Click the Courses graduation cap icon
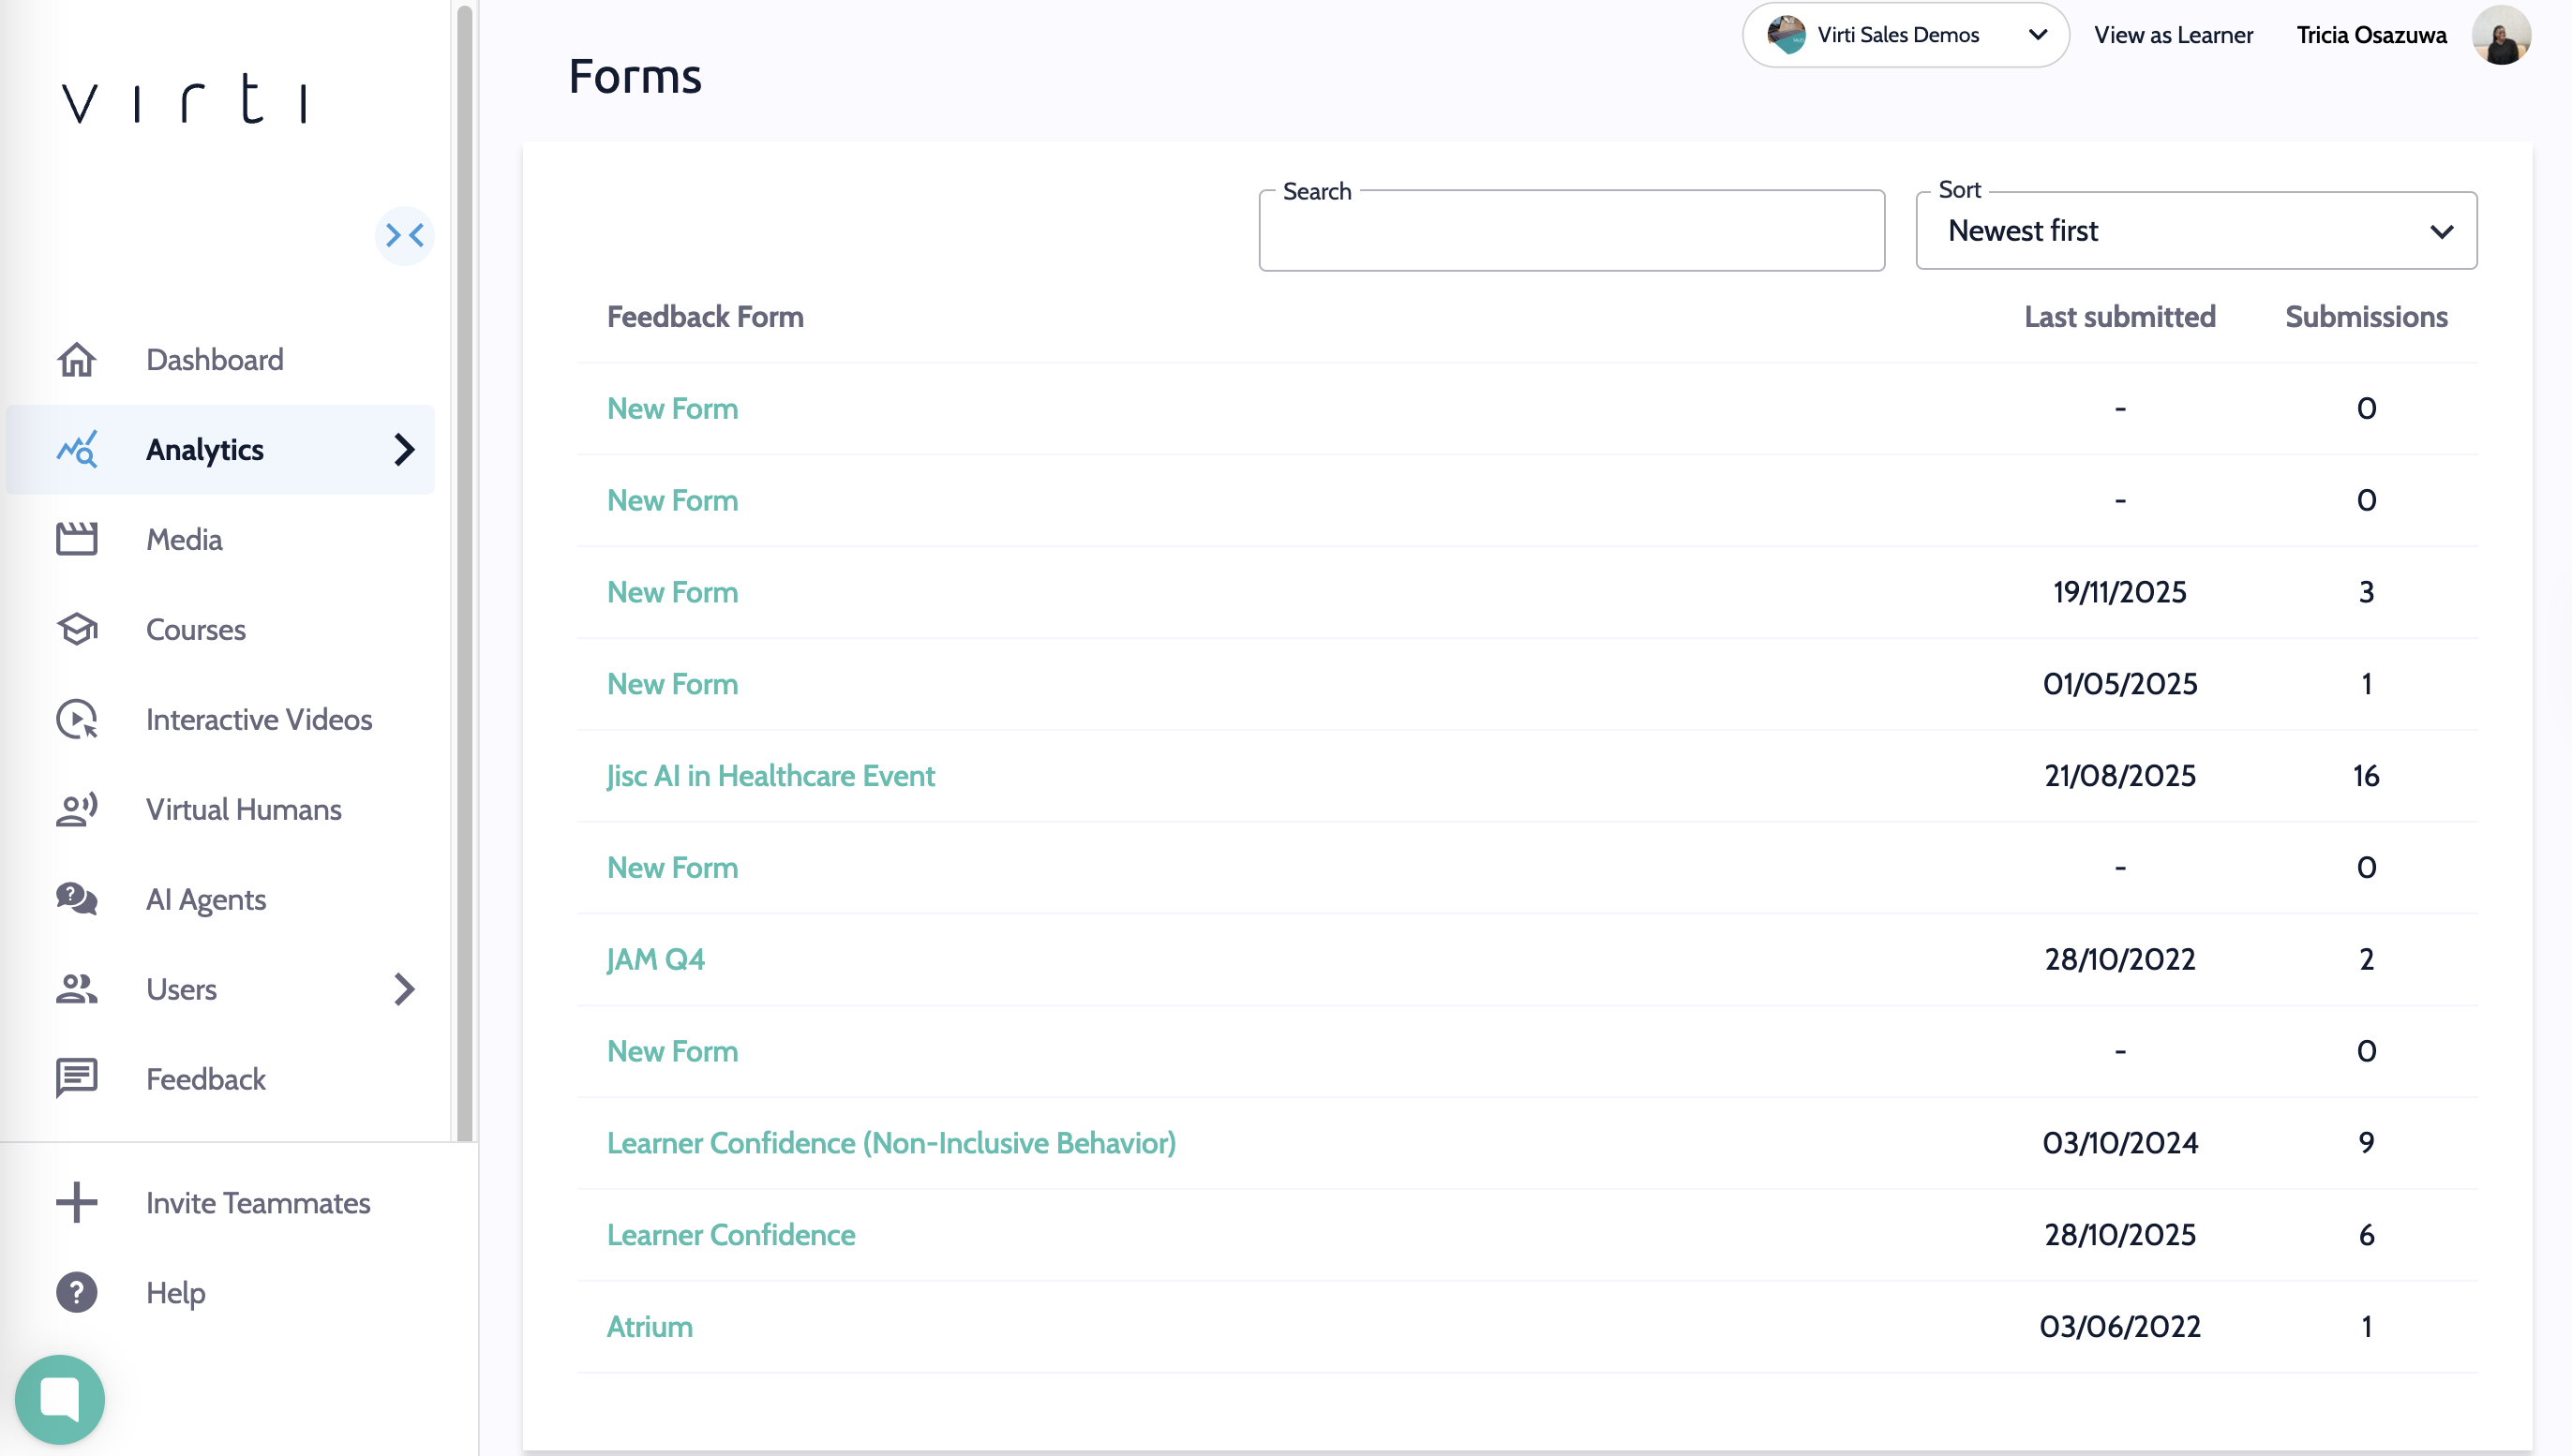The image size is (2572, 1456). [76, 630]
